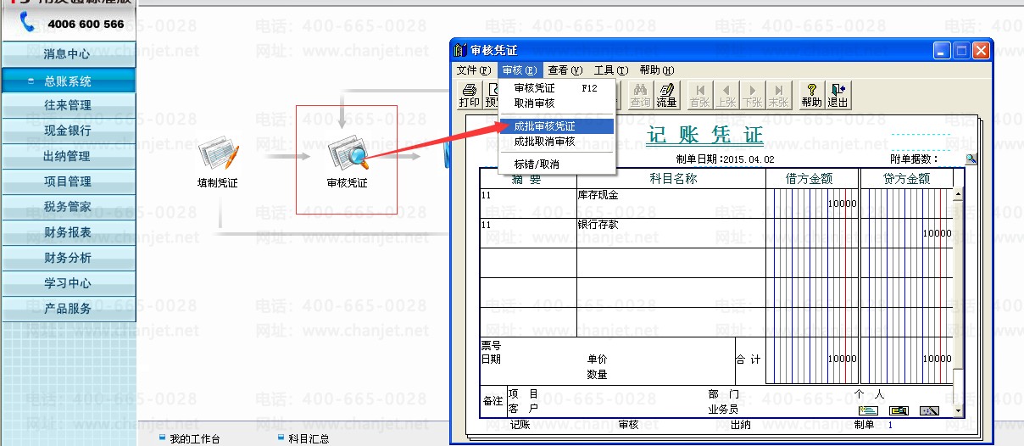Screen dimensions: 1024x446
Task: Open 出纳管理 in the sidebar
Action: [68, 156]
